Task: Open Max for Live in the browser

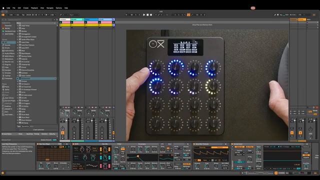Action: 9,61
